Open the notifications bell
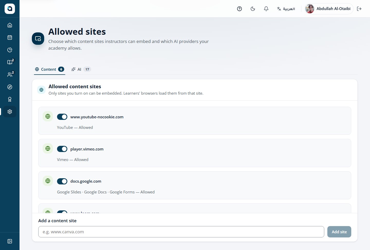Screen dimensions: 370x250 (266, 9)
